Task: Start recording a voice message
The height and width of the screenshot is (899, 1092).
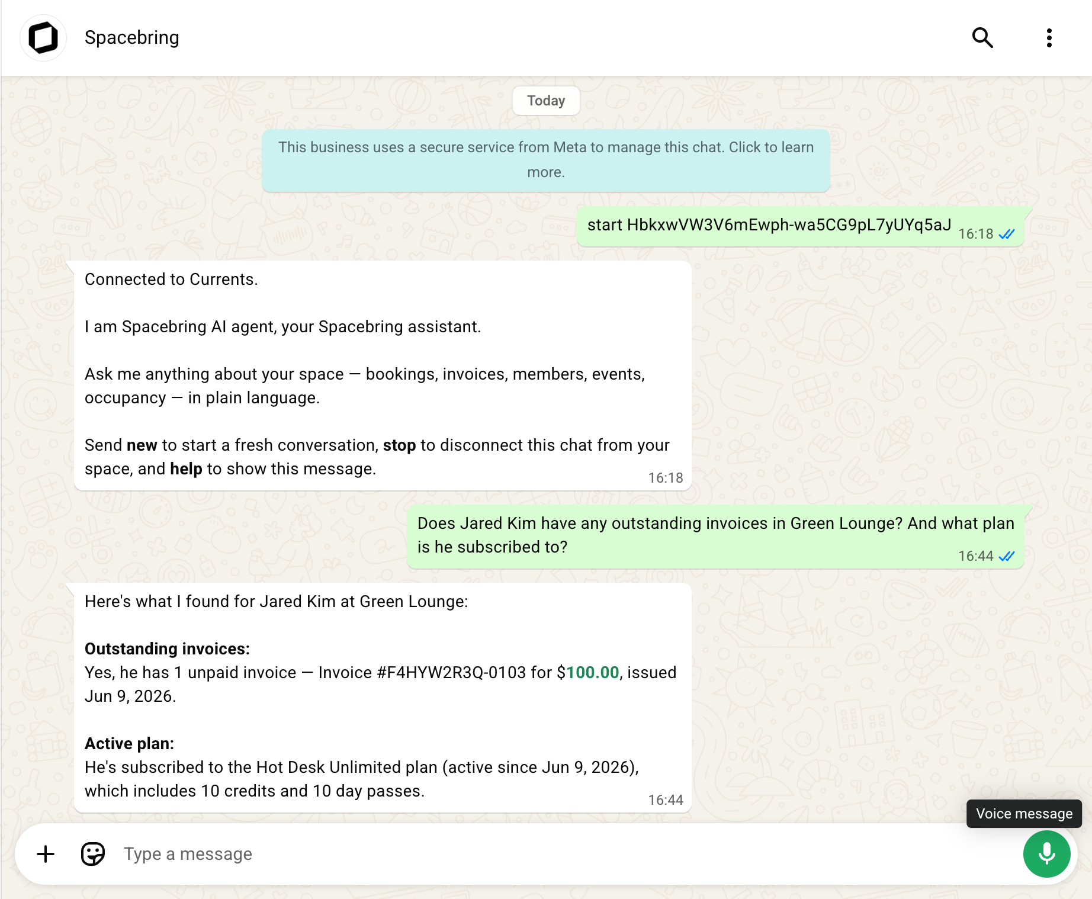Action: [1046, 854]
